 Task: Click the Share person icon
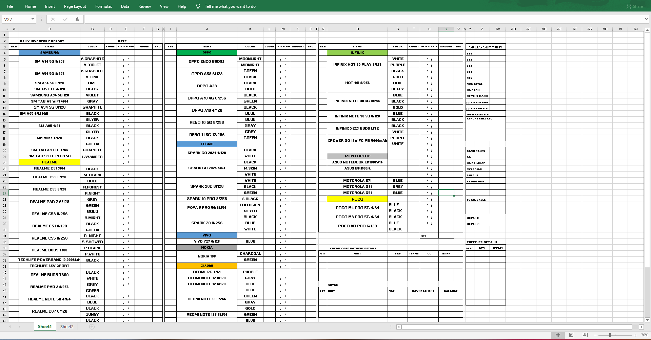click(x=629, y=6)
